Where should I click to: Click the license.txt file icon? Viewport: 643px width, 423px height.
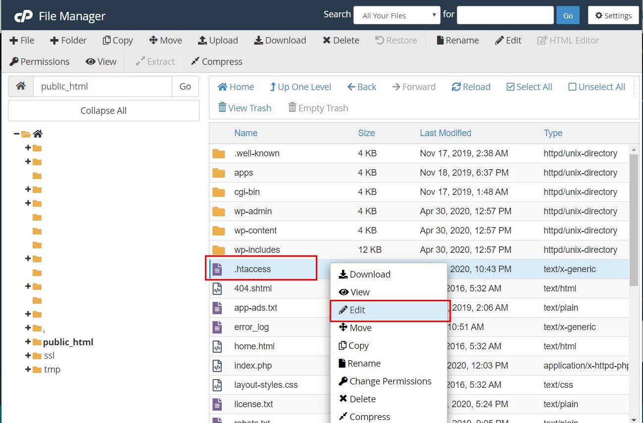(217, 404)
